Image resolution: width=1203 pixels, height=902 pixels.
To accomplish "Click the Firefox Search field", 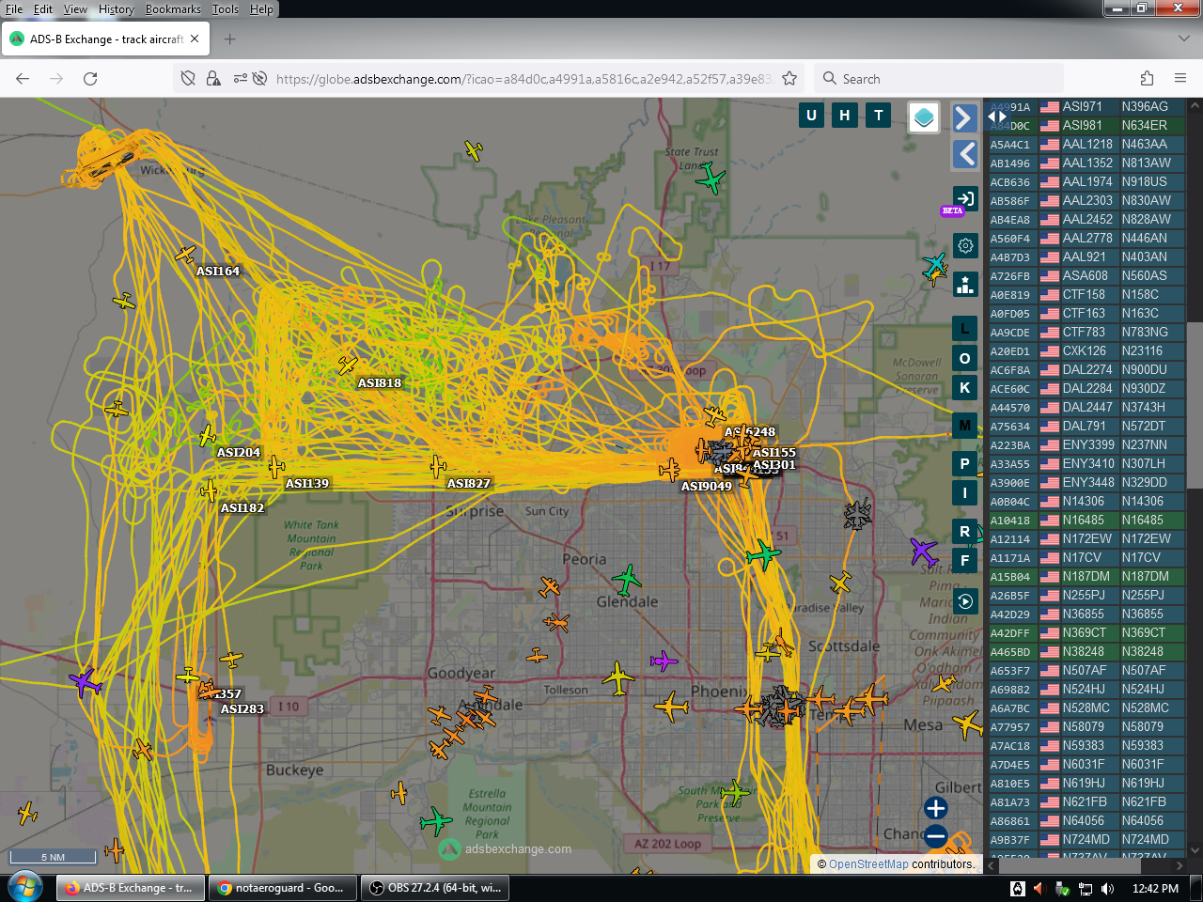I will point(940,79).
